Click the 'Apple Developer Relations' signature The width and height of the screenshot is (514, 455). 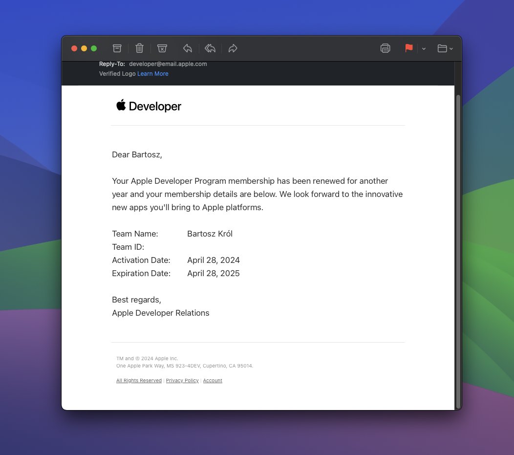(161, 313)
